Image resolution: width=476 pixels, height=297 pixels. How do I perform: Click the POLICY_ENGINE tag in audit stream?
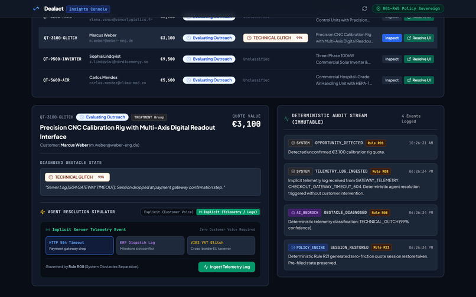pos(308,247)
